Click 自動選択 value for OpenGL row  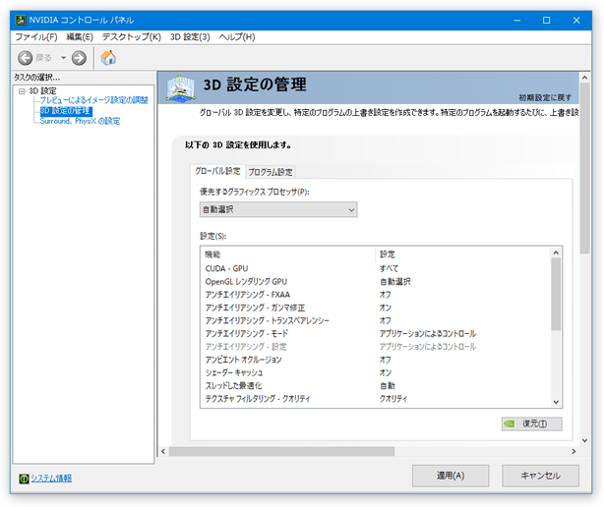coord(394,282)
